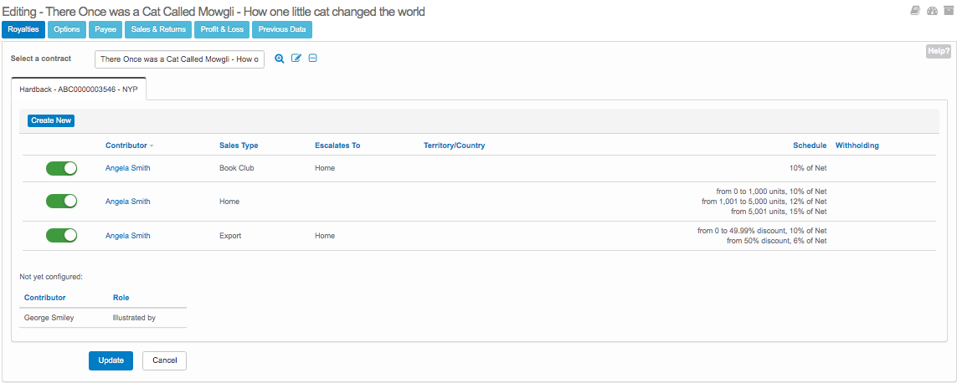Switch off the Export royalty toggle
The image size is (957, 383).
(61, 236)
